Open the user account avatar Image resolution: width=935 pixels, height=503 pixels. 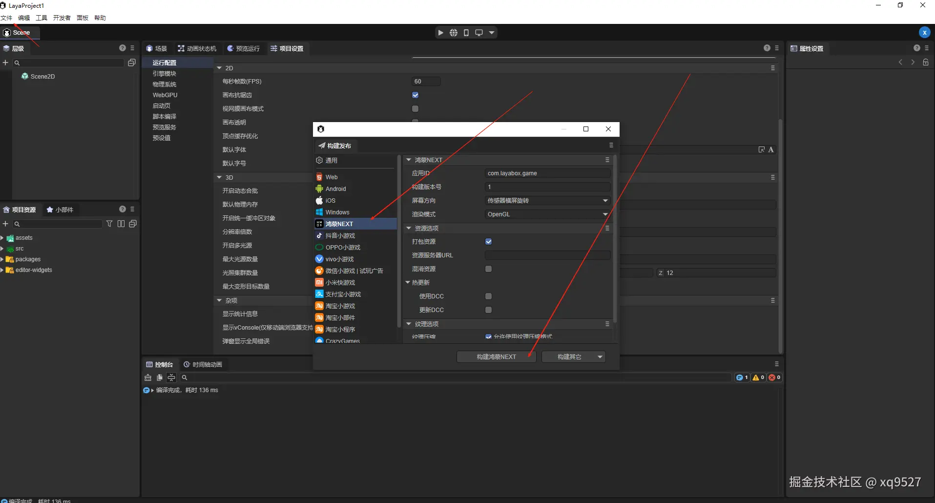924,32
